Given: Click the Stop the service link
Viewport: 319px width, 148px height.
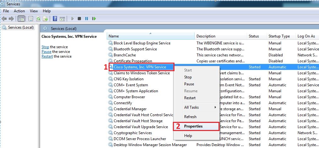Looking at the screenshot, I should coord(45,47).
